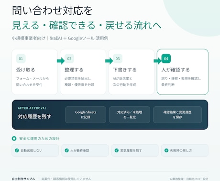Click the green checkmark next to 人が最終承認
Screen dimensions: 220x181
tap(66, 151)
